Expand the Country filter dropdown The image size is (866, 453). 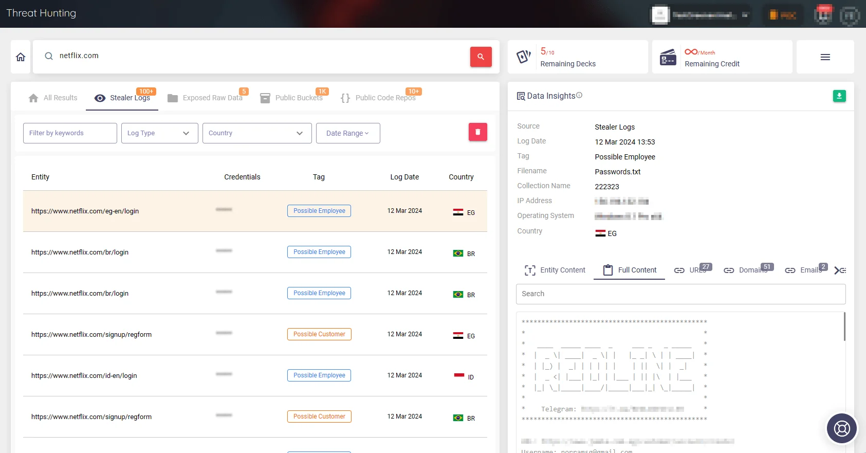[x=257, y=133]
